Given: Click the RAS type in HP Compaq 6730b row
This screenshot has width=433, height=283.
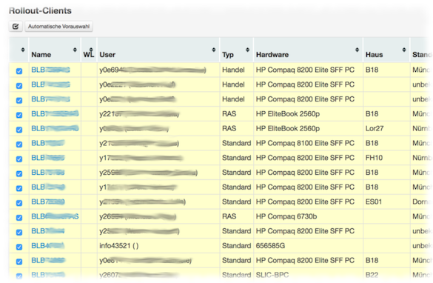Looking at the screenshot, I should (229, 216).
